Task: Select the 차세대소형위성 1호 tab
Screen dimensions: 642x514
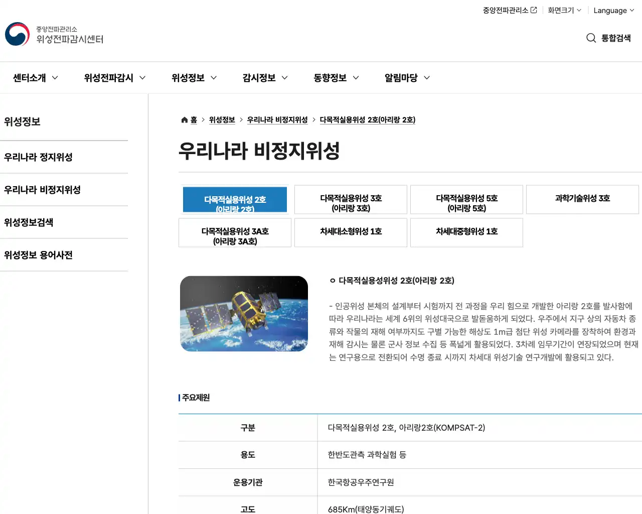Action: click(351, 232)
